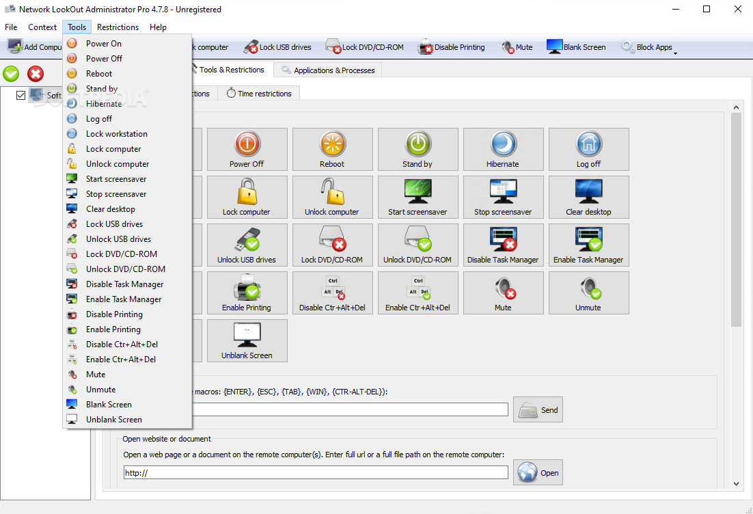Select Power On from Tools menu
The image size is (753, 514).
point(127,43)
